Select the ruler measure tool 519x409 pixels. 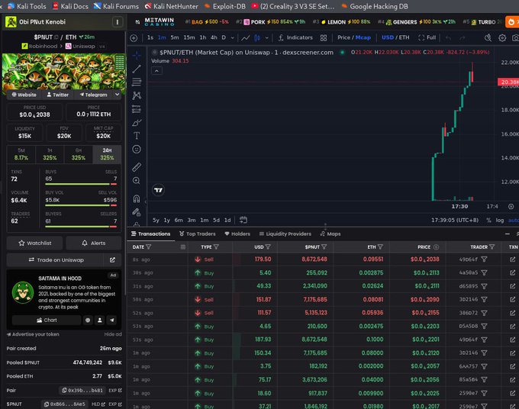tap(137, 167)
